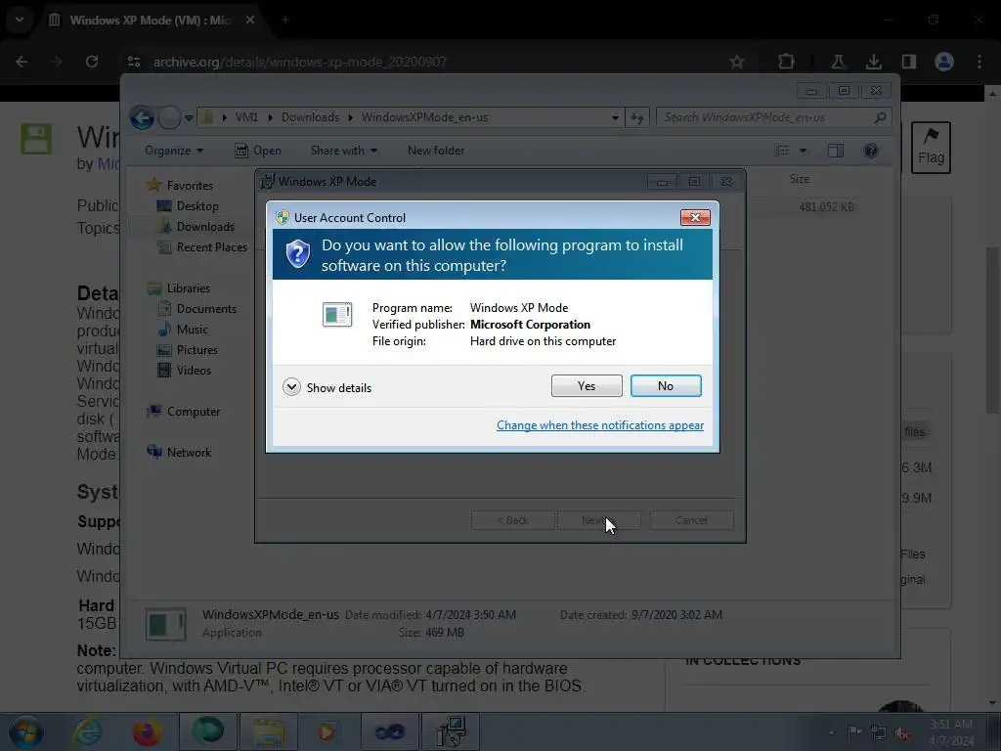Open the Organize menu

174,151
